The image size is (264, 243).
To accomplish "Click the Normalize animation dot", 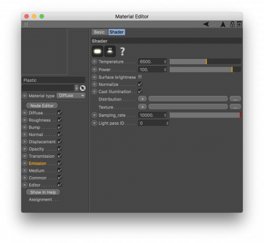I will [94, 85].
